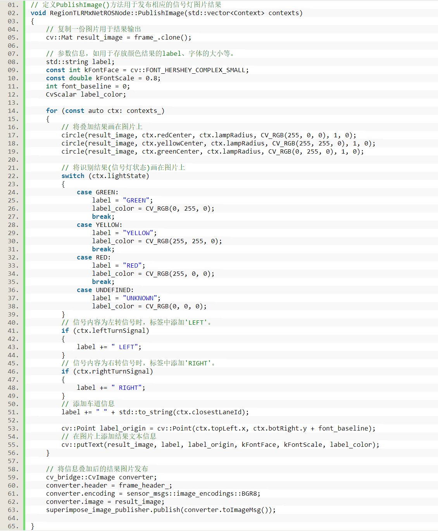Click line number 01 in the gutter

12,5
